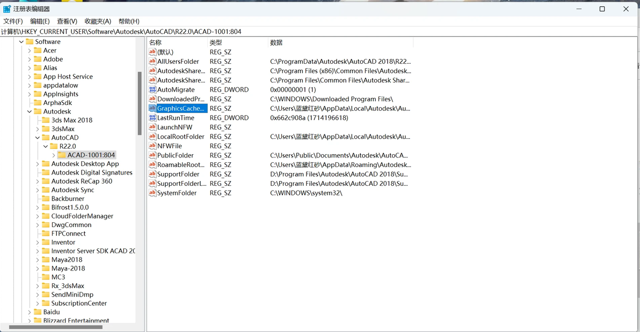Click the folder icon of Maya2018 key
The width and height of the screenshot is (640, 332).
tap(46, 260)
